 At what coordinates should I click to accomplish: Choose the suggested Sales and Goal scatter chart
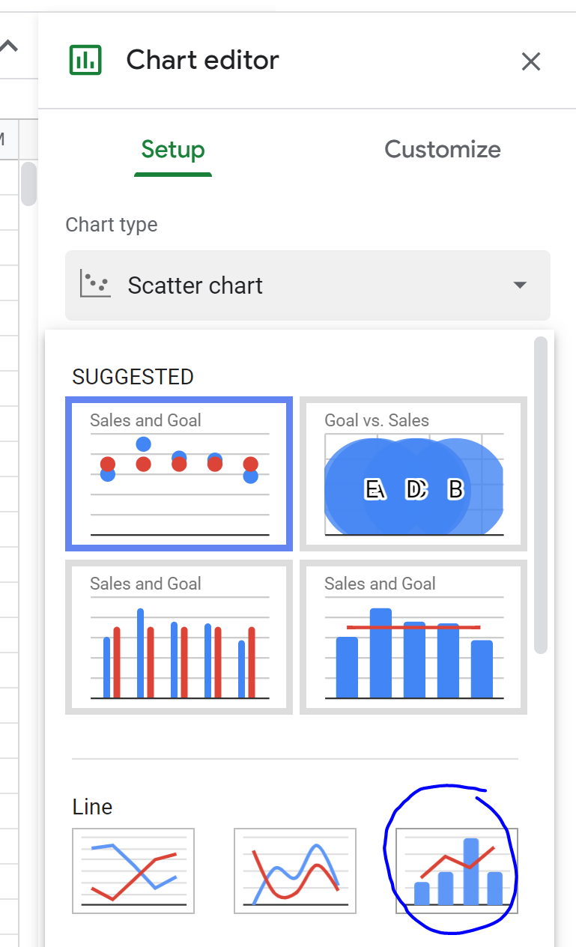click(x=178, y=473)
